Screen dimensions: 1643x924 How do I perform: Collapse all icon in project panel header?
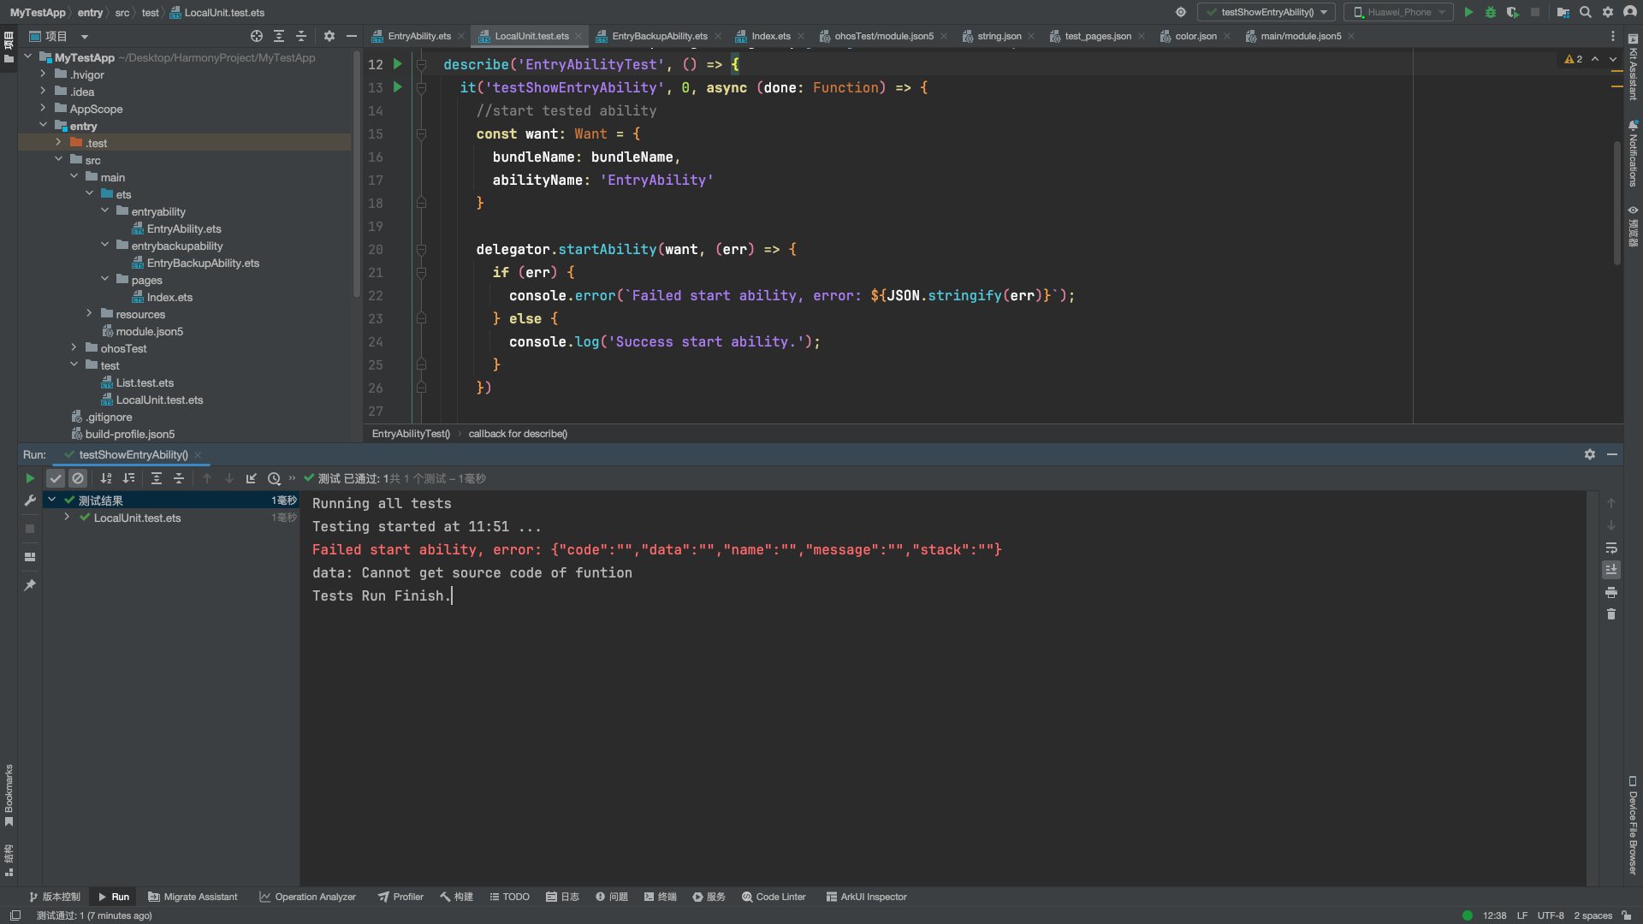pos(301,36)
